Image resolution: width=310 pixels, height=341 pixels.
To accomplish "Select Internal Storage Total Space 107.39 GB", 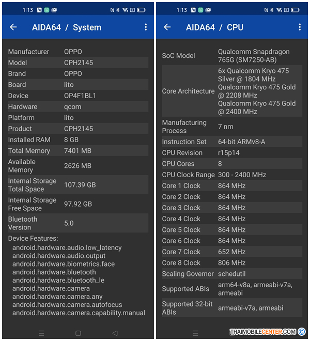I will coord(78,185).
